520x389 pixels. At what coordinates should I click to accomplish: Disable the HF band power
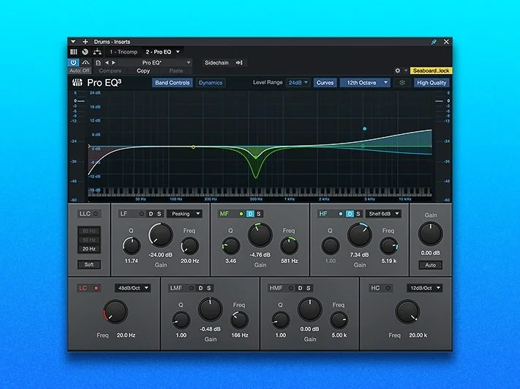pyautogui.click(x=341, y=214)
